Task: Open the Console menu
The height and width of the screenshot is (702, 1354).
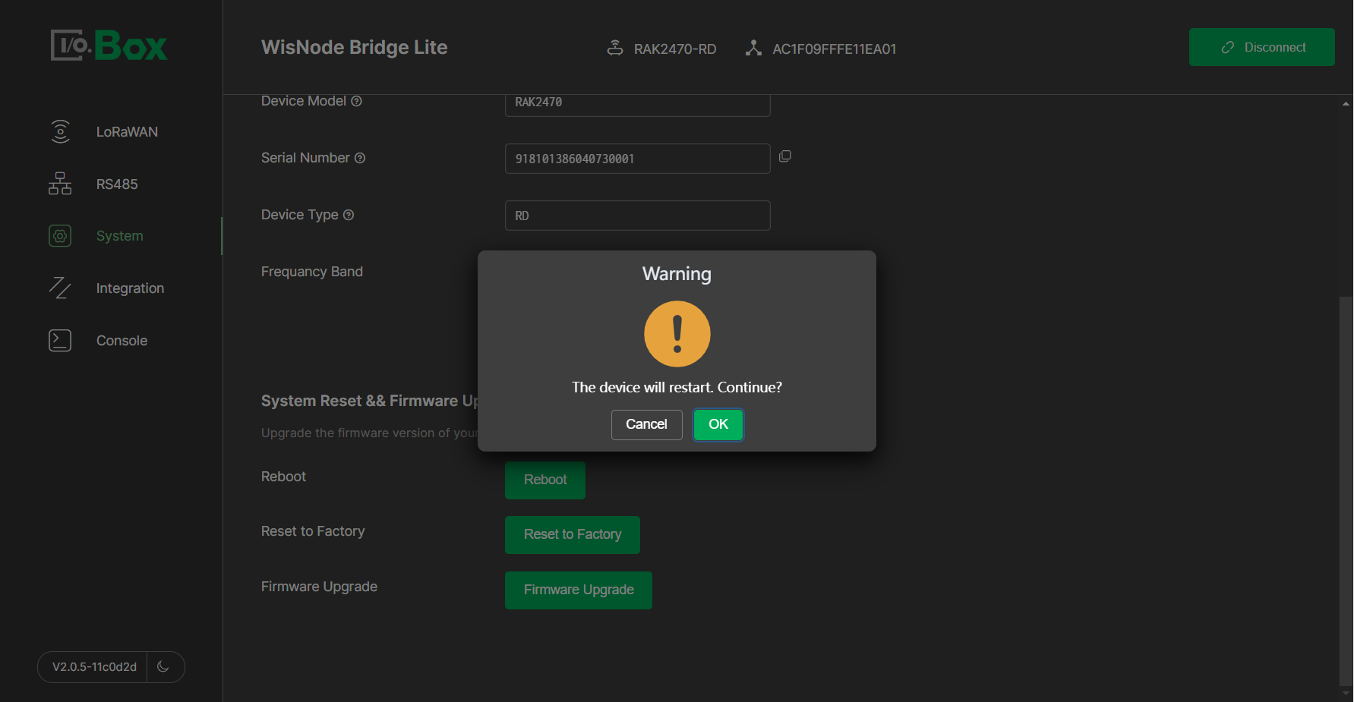Action: pos(122,341)
